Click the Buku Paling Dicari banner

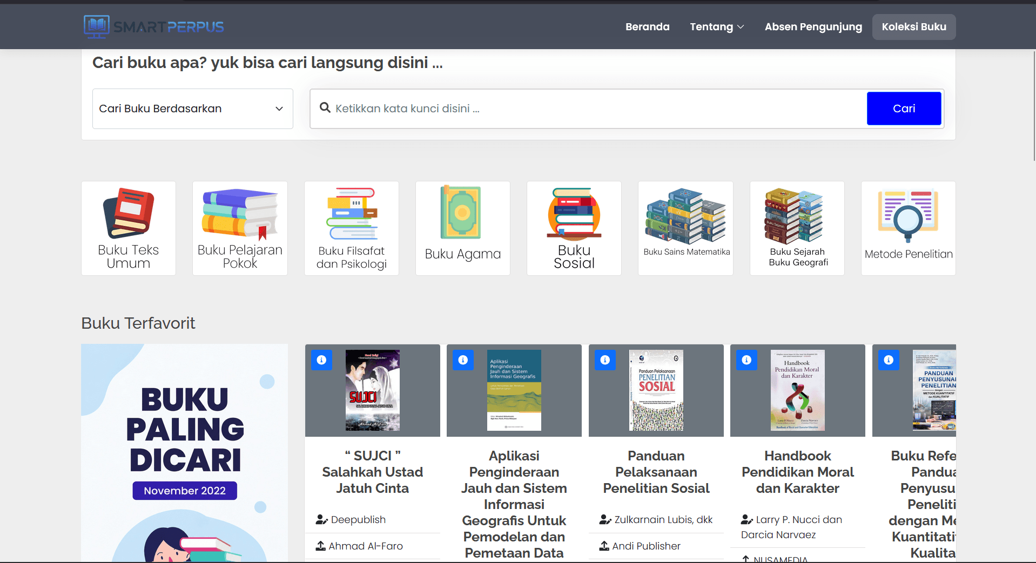185,453
